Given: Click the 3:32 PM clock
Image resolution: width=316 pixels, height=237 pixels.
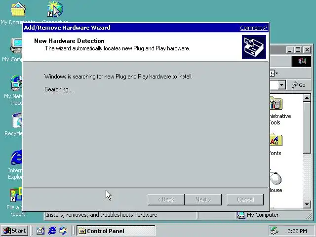Looking at the screenshot, I should tap(297, 231).
